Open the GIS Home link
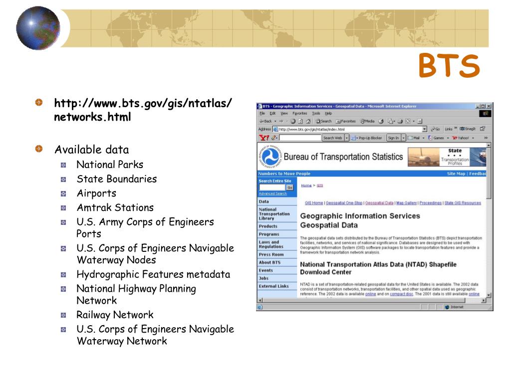The width and height of the screenshot is (511, 383). click(x=314, y=203)
